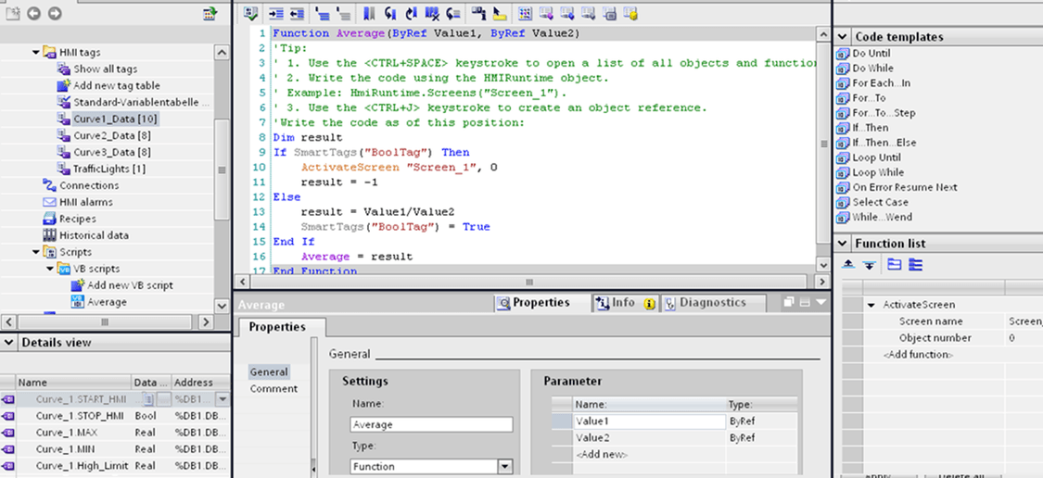Open the Type dropdown showing Function
1043x478 pixels.
pos(505,467)
